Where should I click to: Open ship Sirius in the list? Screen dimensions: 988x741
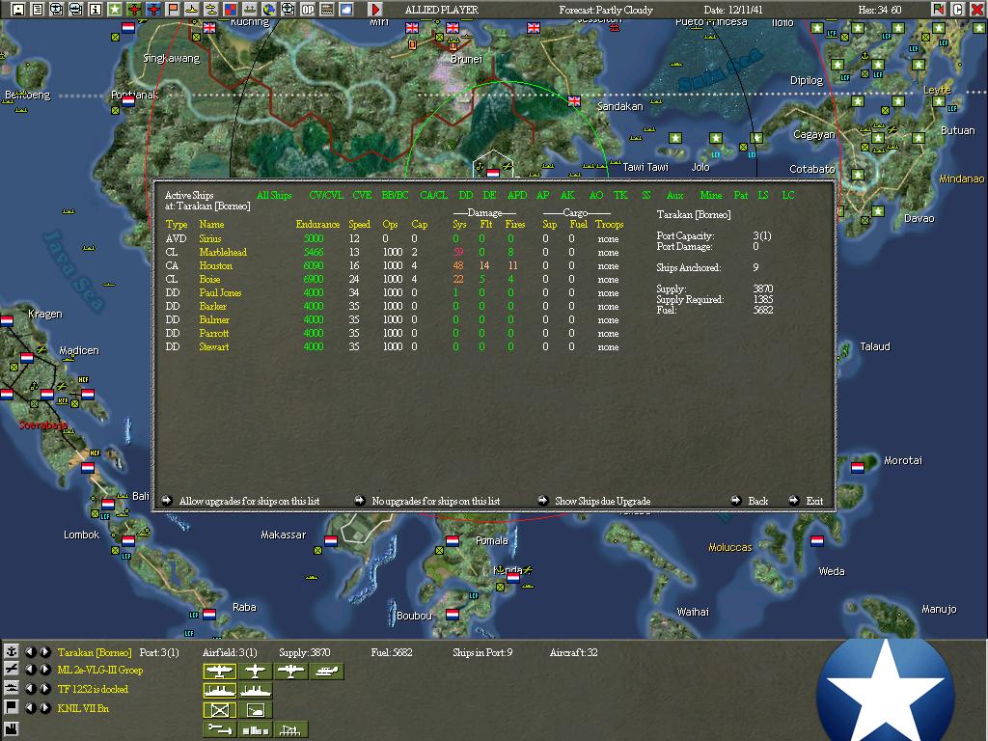pyautogui.click(x=209, y=239)
